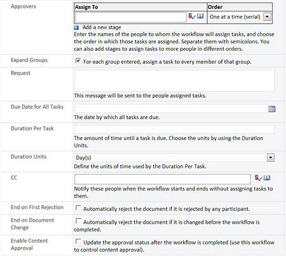Select the One at a time (serial) combo box
Viewport: 286px width, 256px height.
pos(240,17)
